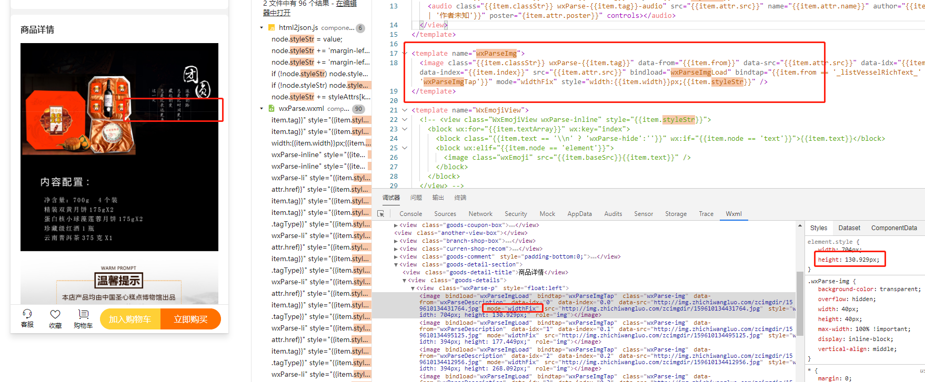Click the "node.styleStr = value;" search result
The image size is (925, 382).
click(x=307, y=39)
